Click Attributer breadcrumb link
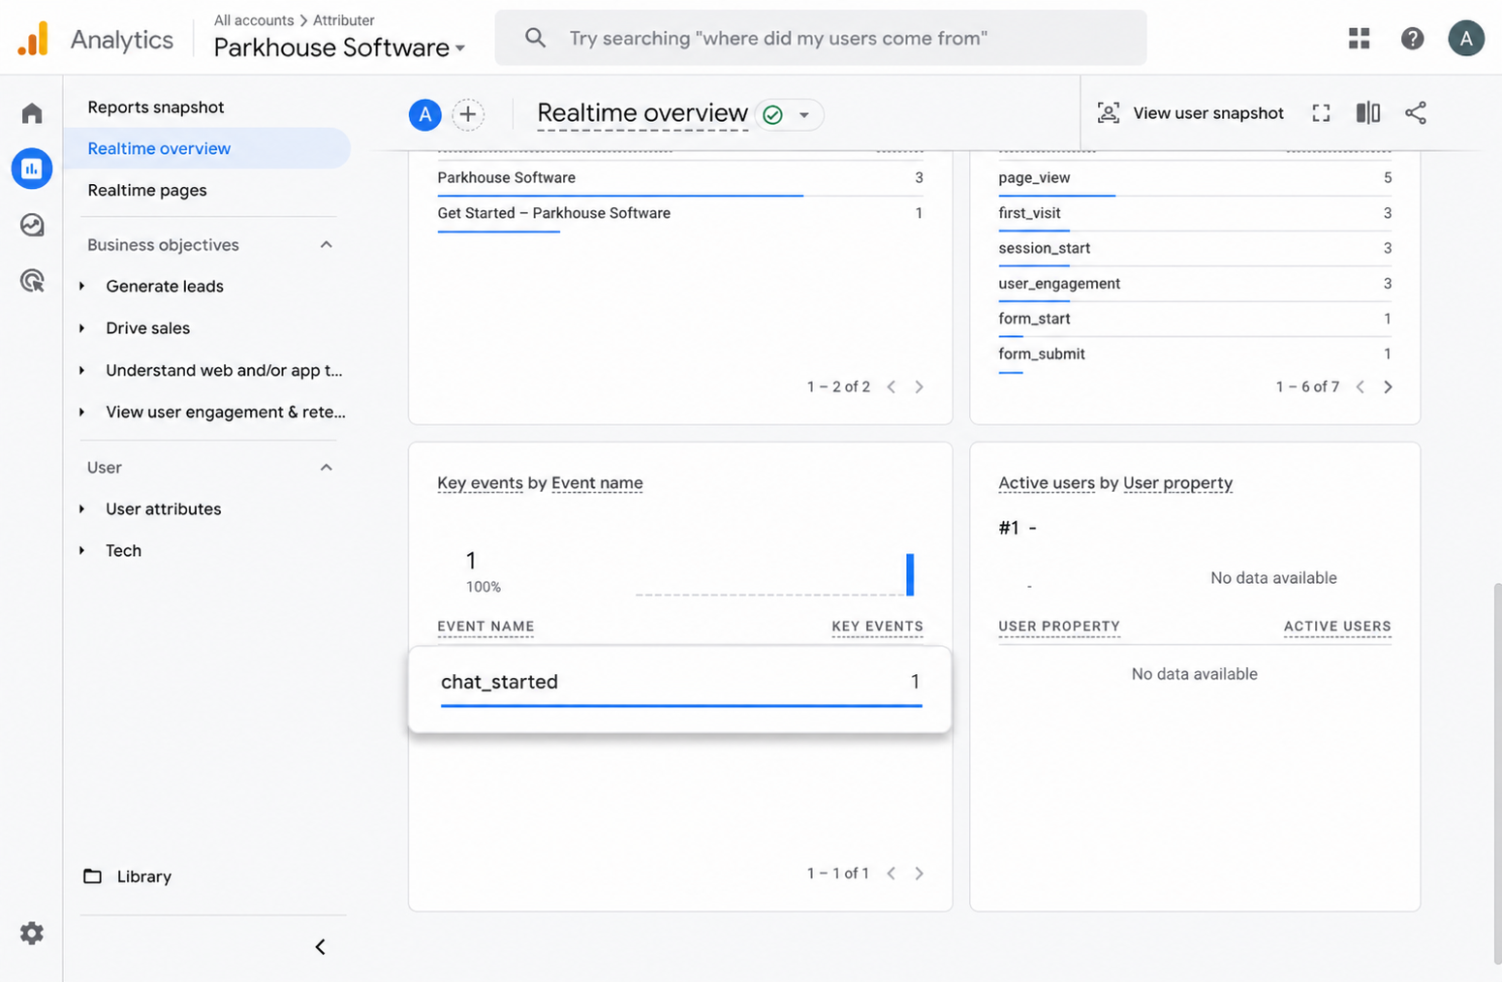Image resolution: width=1502 pixels, height=982 pixels. [344, 20]
